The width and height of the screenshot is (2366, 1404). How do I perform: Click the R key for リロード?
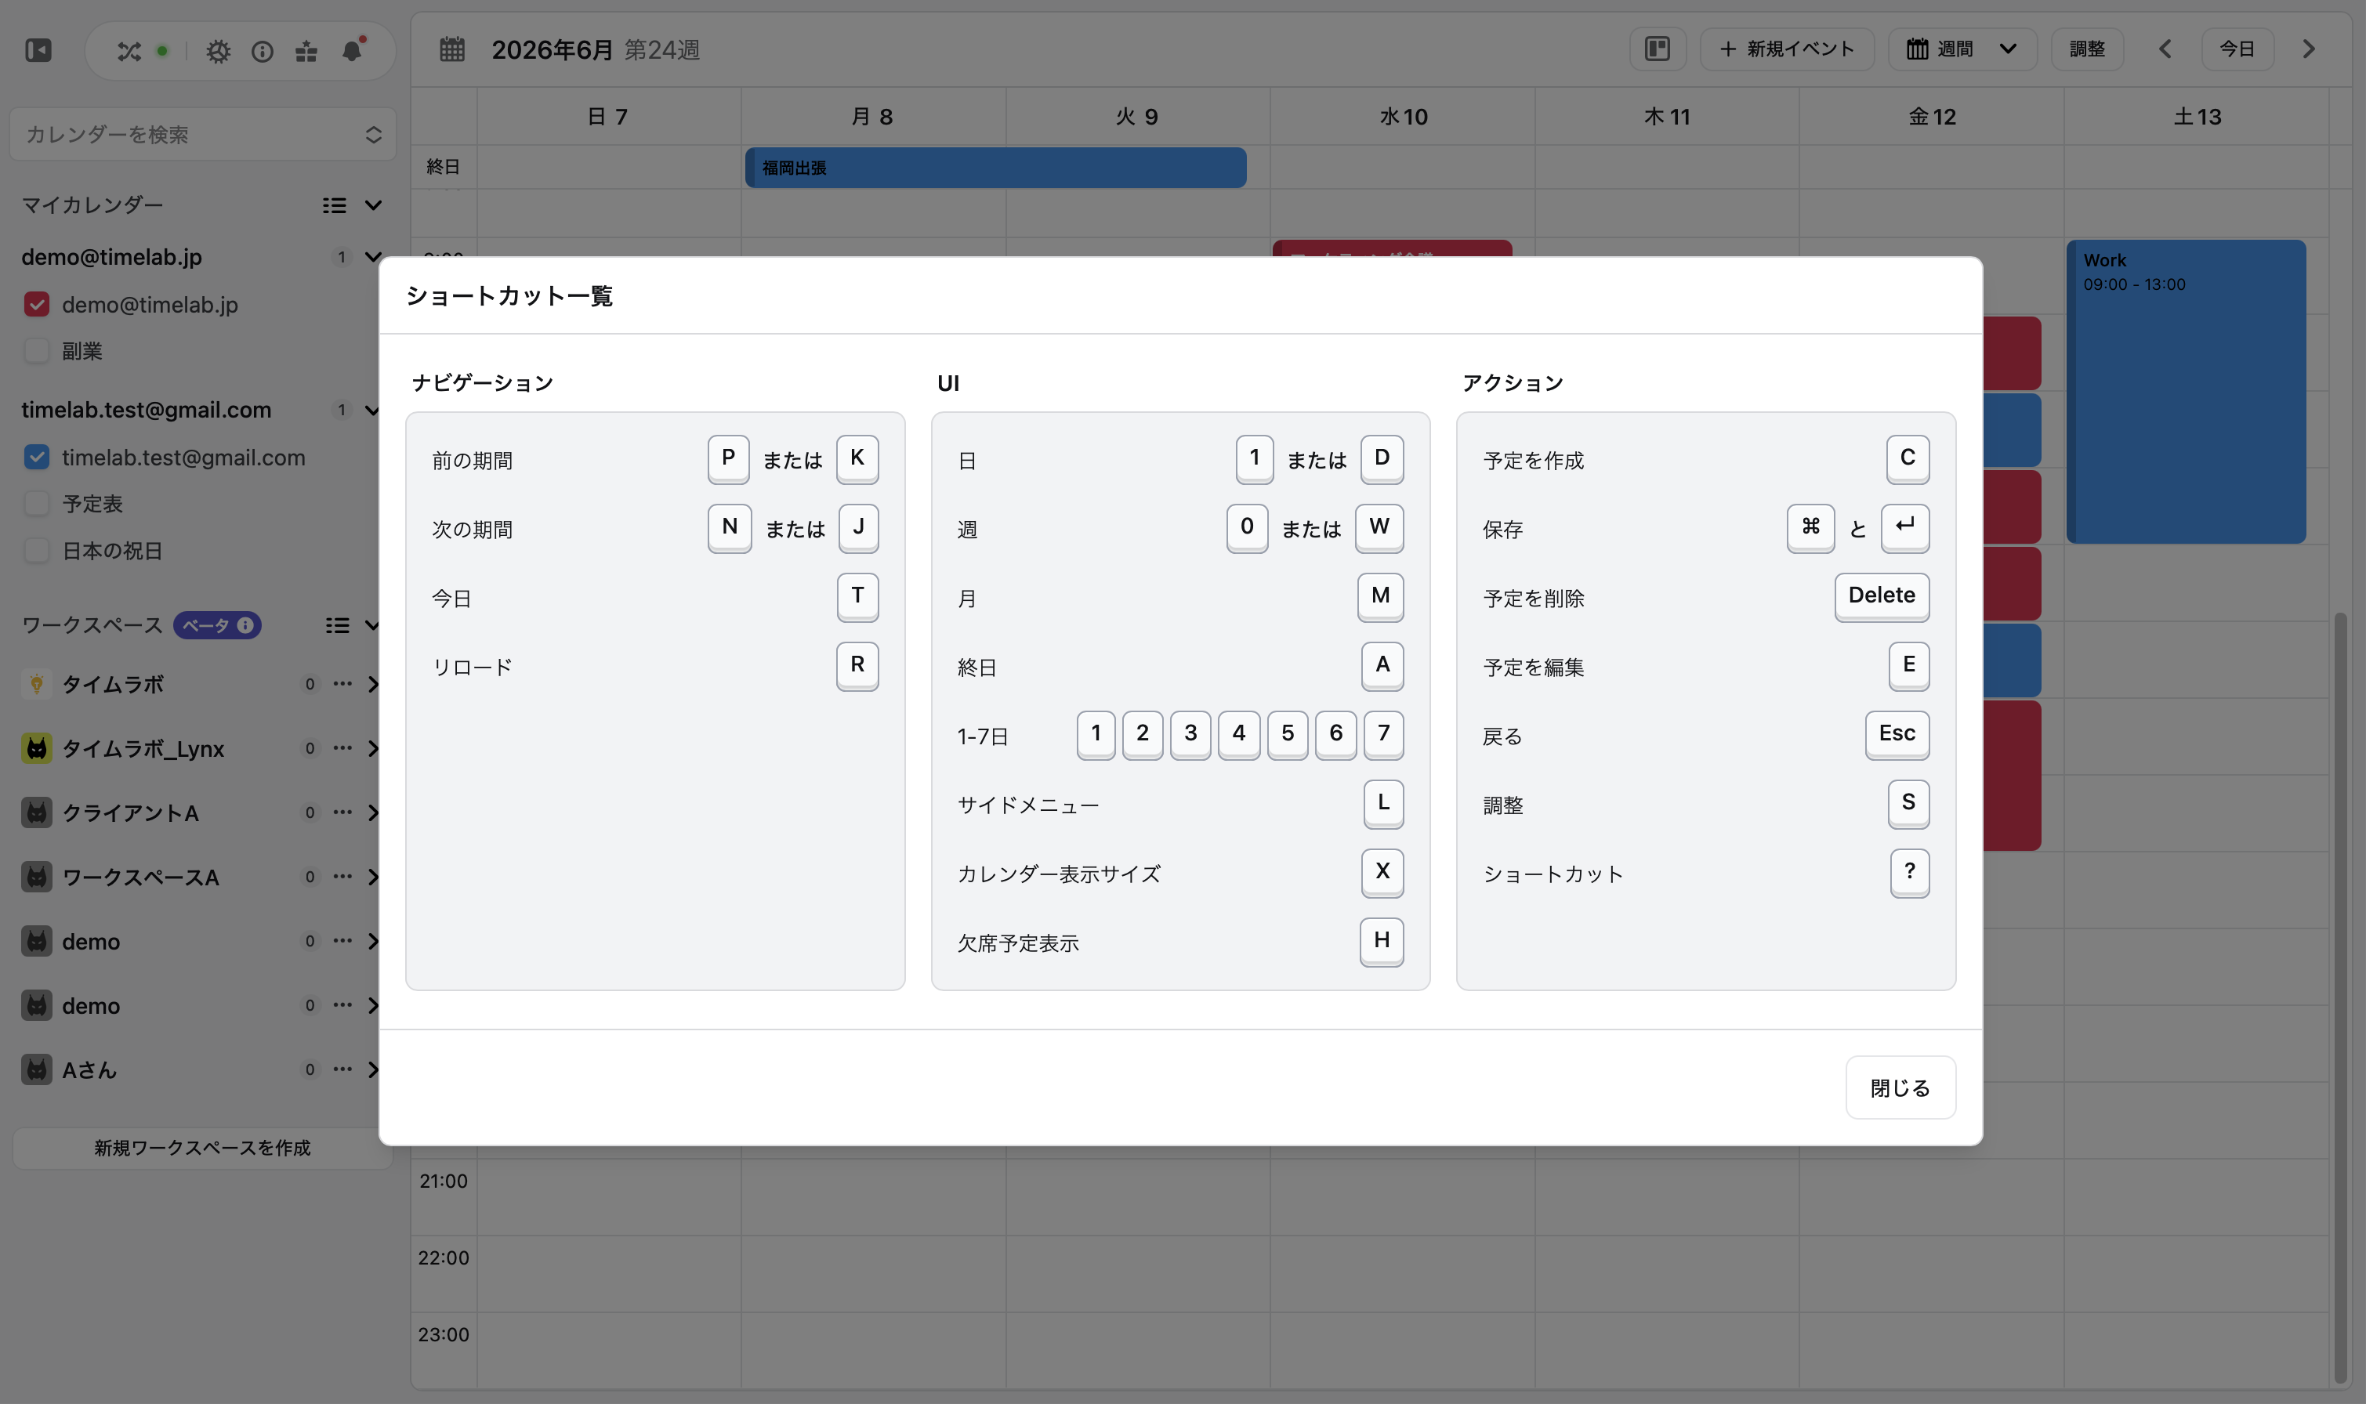857,665
